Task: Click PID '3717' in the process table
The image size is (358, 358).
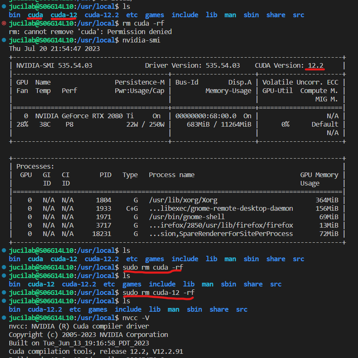Action: pyautogui.click(x=103, y=225)
